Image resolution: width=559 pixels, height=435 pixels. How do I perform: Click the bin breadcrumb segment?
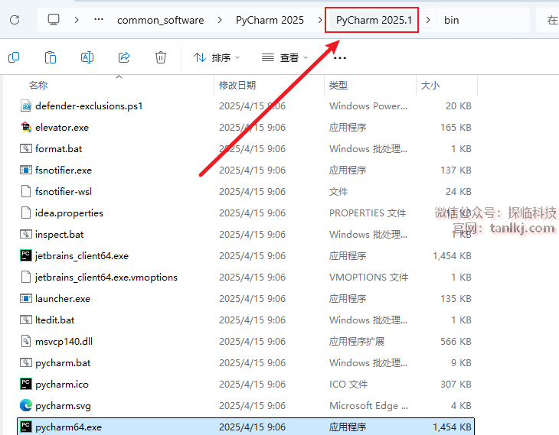point(451,20)
